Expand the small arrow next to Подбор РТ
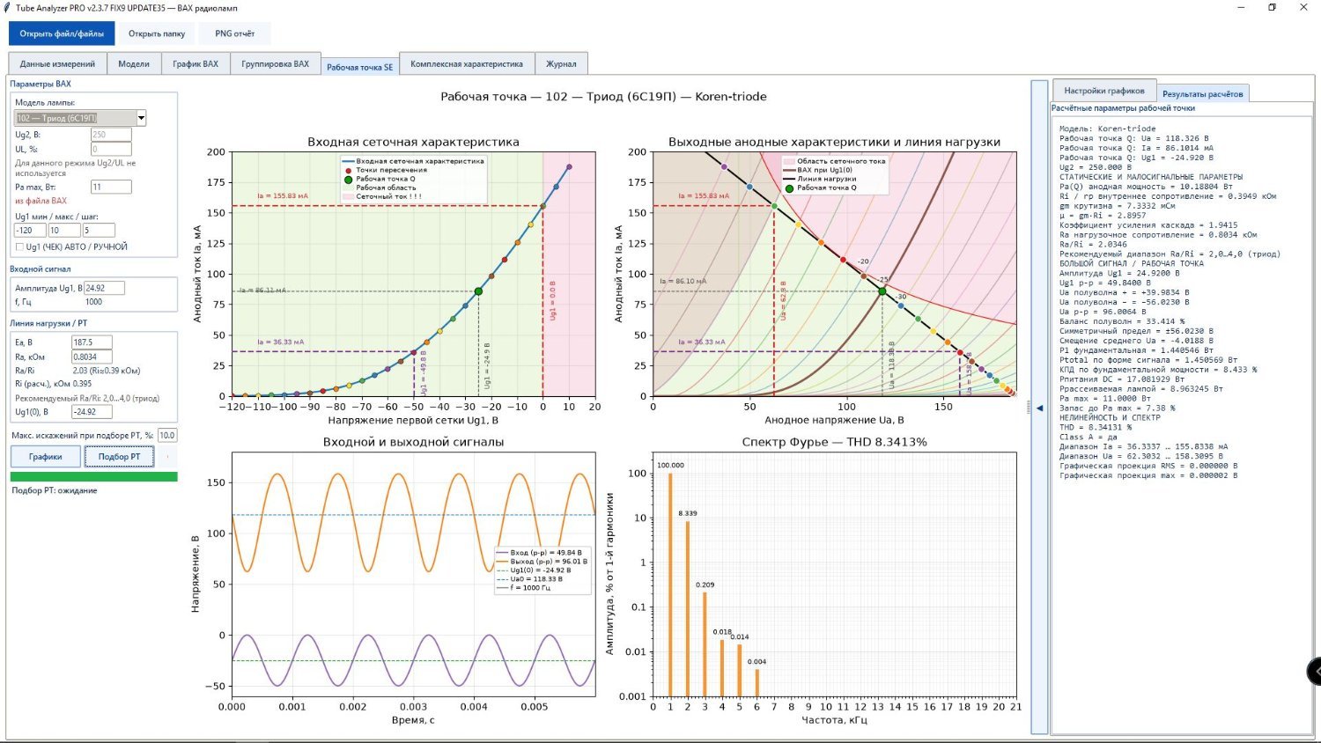 [x=167, y=456]
